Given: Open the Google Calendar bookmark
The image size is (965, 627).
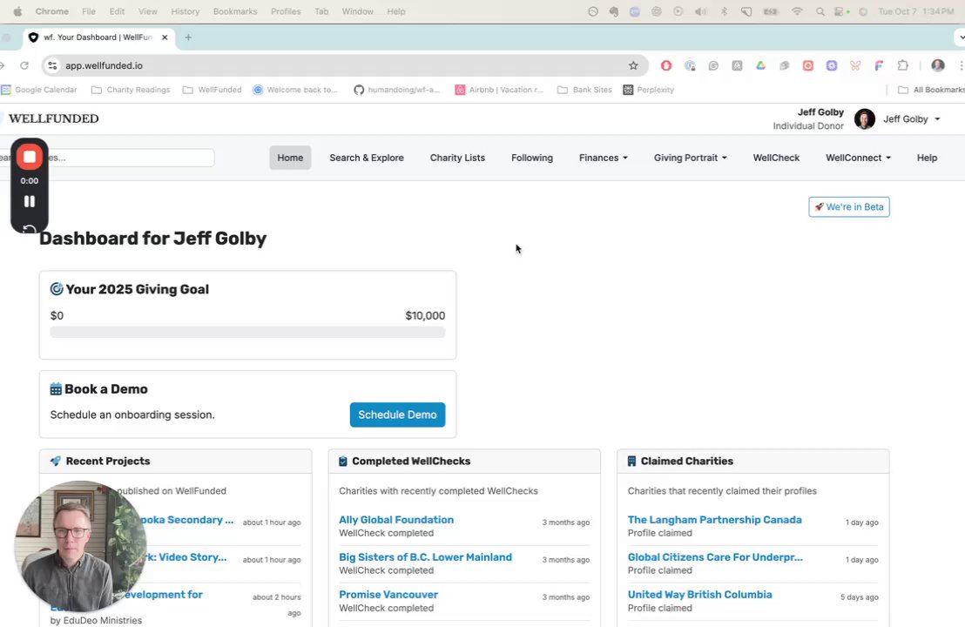Looking at the screenshot, I should click(39, 90).
